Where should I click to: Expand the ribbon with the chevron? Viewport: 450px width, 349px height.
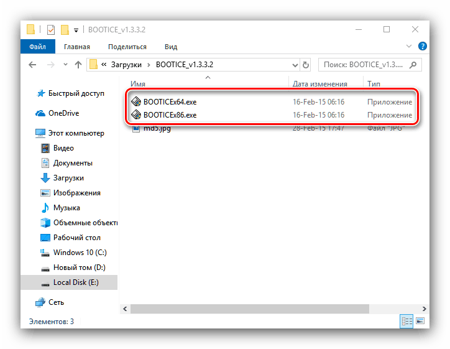(409, 46)
